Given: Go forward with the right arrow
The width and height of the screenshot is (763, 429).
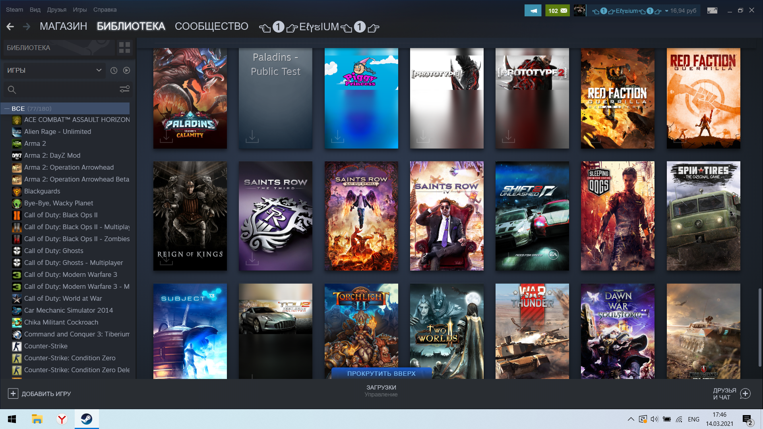Looking at the screenshot, I should [x=27, y=27].
